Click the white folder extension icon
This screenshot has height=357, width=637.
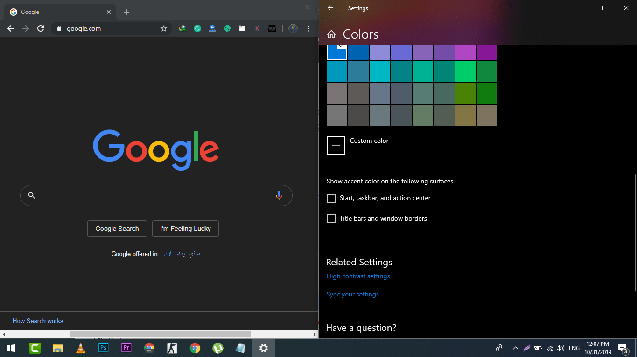pyautogui.click(x=242, y=28)
